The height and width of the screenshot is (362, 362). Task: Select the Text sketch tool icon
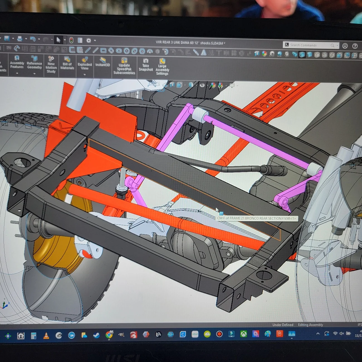204,52
